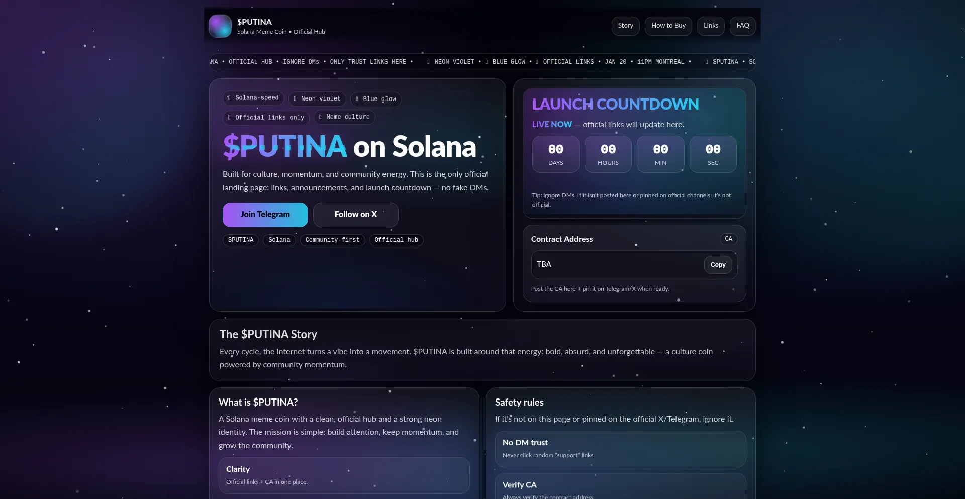
Task: Click the Community-first tag pill
Action: click(x=332, y=240)
